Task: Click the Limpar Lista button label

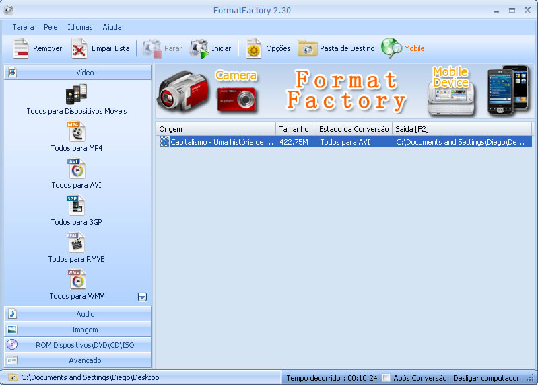Action: coord(110,48)
